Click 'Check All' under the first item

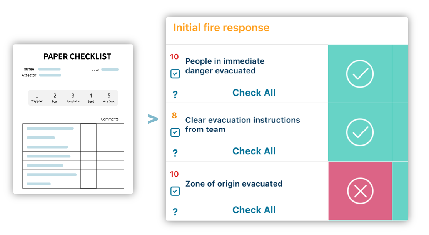pyautogui.click(x=254, y=93)
